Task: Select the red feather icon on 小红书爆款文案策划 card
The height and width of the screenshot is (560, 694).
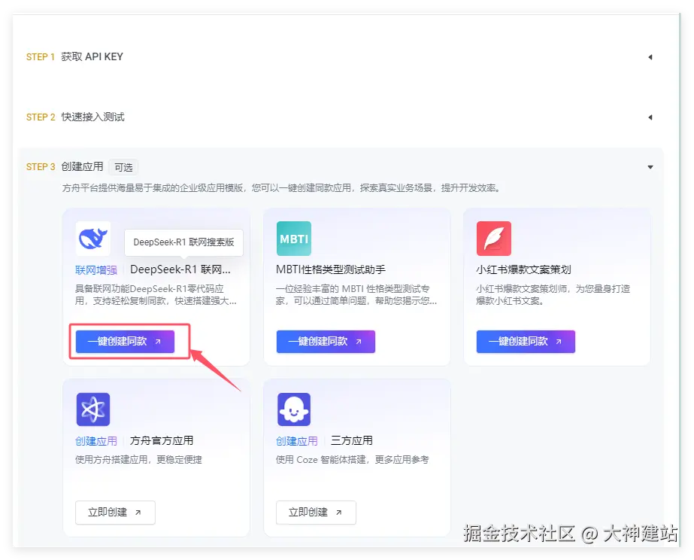Action: click(494, 239)
